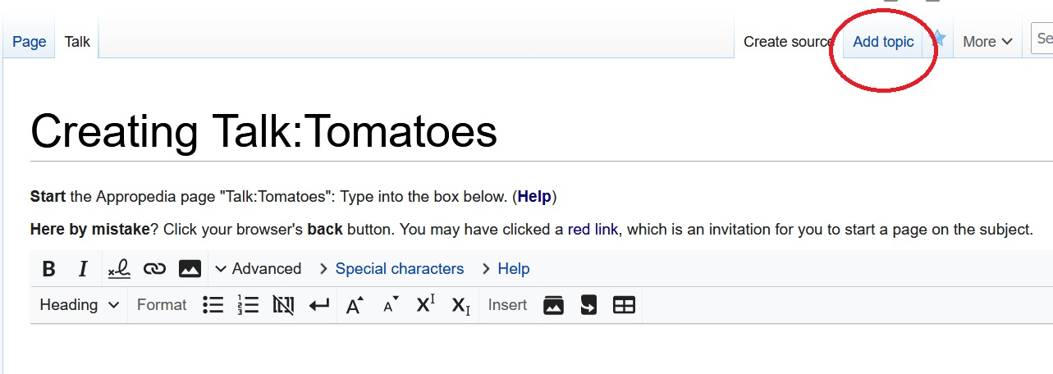Click the insert link icon
The width and height of the screenshot is (1053, 374).
(x=154, y=269)
